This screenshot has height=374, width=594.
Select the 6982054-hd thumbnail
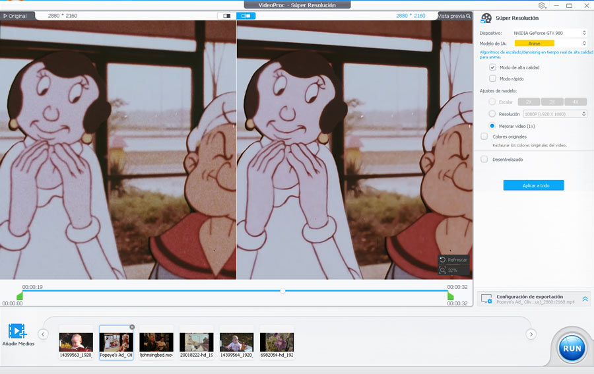tap(277, 342)
